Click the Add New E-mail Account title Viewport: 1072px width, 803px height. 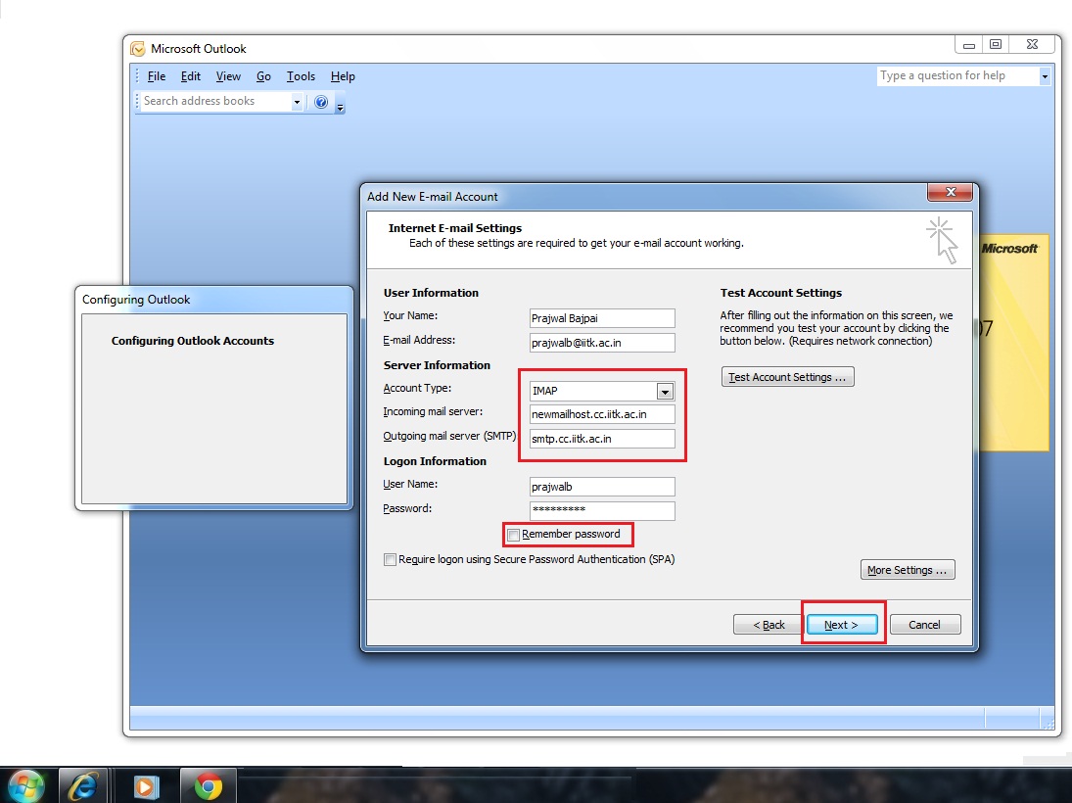pyautogui.click(x=432, y=197)
